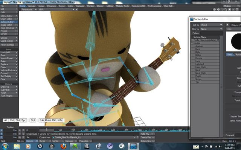
Task: Click the blue camera taskbar icon
Action: (x=133, y=146)
